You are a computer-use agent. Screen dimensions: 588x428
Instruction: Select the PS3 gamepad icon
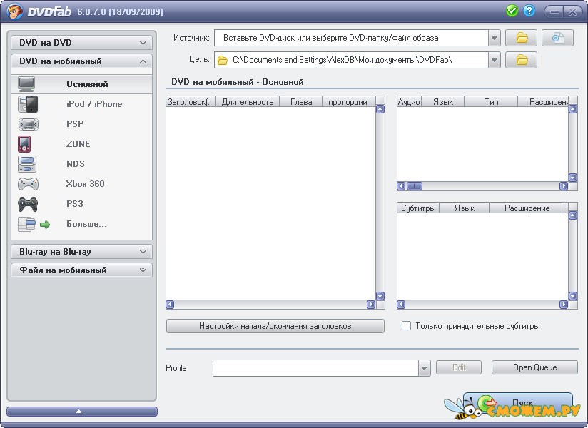coord(28,204)
